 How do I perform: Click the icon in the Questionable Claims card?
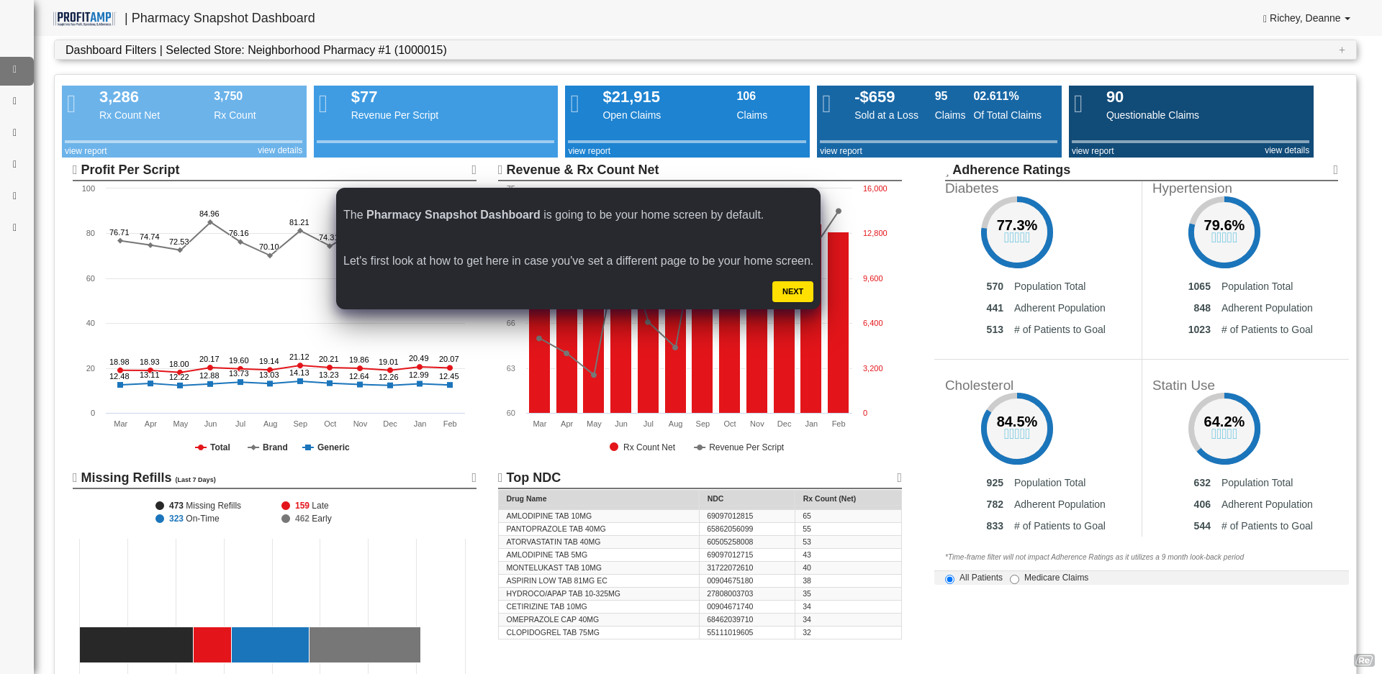click(1078, 104)
